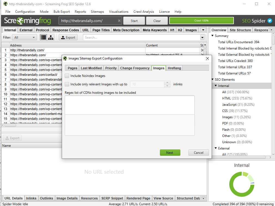Viewport: 275px width, 206px height.
Task: Open the View Source tab
Action: click(x=163, y=198)
